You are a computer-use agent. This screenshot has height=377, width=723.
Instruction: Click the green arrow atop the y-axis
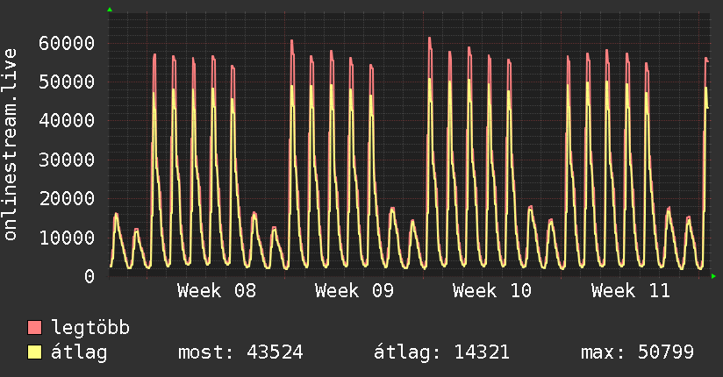pos(110,10)
